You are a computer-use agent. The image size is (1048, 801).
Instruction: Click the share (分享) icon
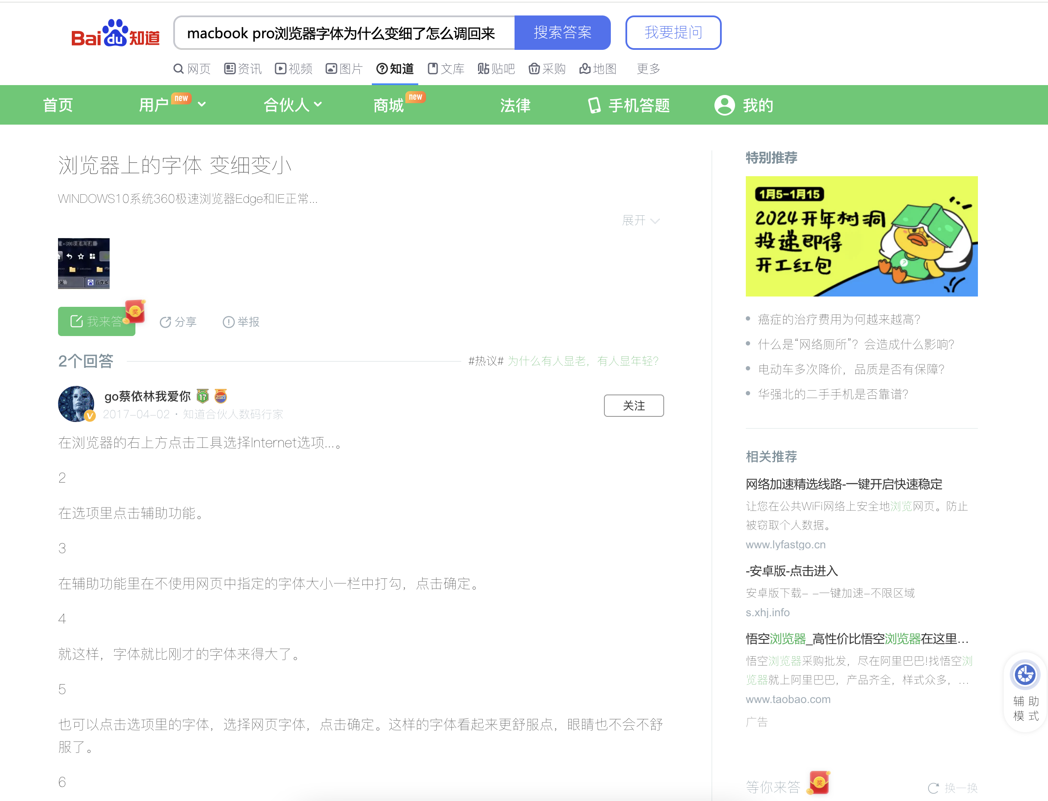(165, 322)
